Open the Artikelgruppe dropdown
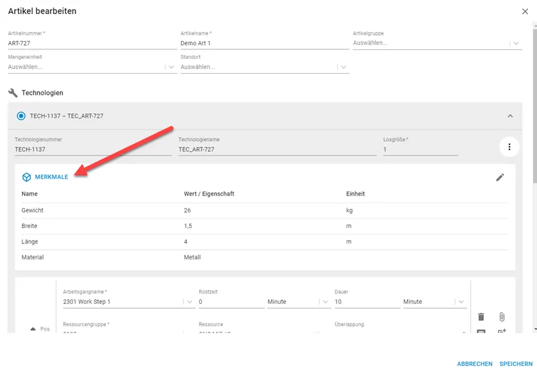537x371 pixels. tap(437, 43)
